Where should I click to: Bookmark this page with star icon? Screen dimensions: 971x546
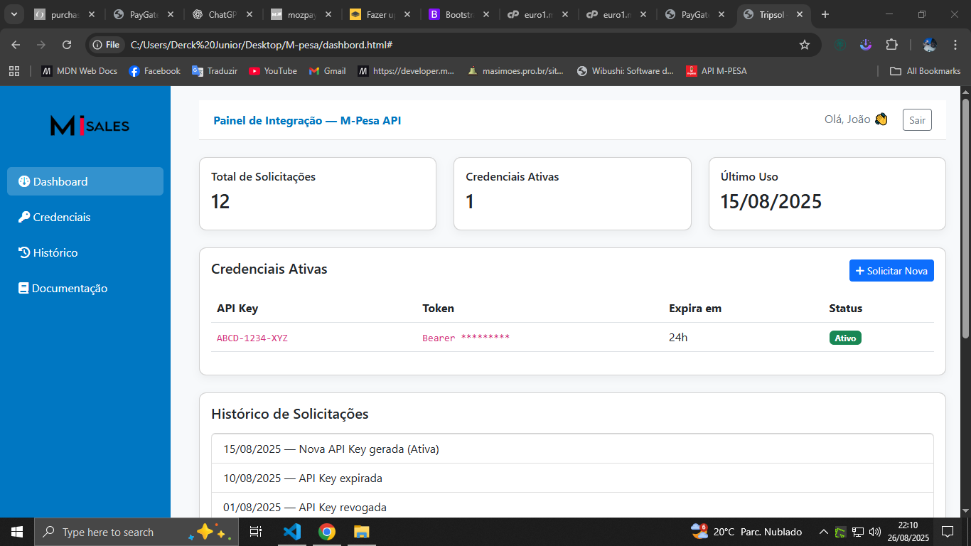(804, 45)
